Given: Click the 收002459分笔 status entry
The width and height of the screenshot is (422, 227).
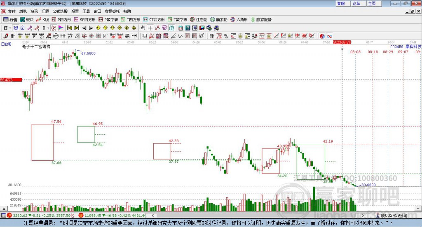Looking at the screenshot, I should (x=392, y=215).
